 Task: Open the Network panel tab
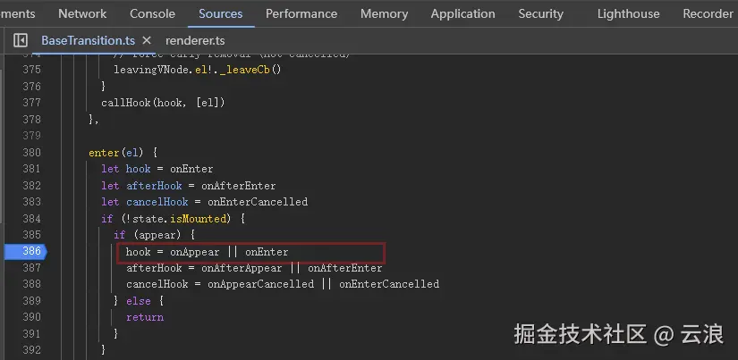(82, 13)
